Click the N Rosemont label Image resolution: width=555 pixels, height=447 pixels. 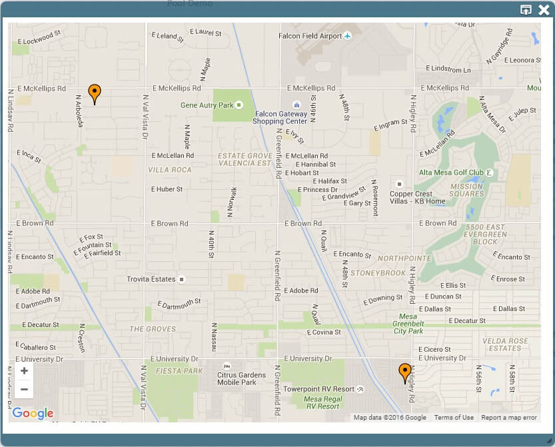[x=374, y=197]
